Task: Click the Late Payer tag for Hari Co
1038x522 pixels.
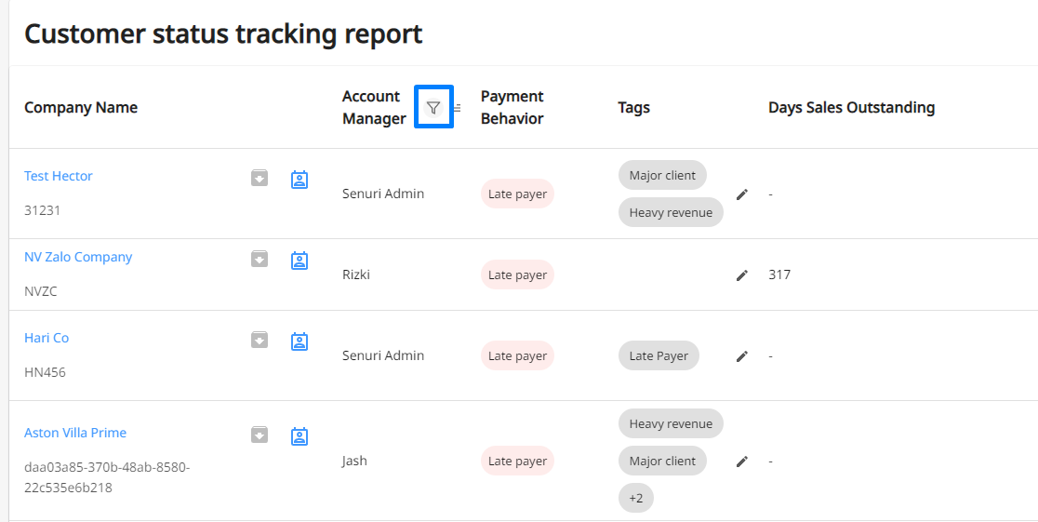Action: pos(659,355)
